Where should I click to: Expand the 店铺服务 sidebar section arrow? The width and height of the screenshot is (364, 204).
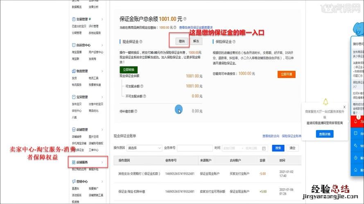(x=102, y=162)
